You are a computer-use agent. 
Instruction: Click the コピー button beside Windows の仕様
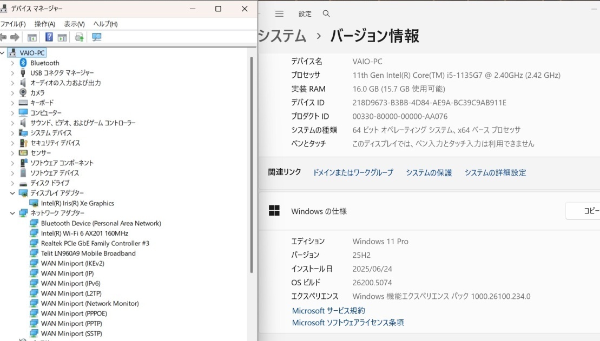pos(583,211)
